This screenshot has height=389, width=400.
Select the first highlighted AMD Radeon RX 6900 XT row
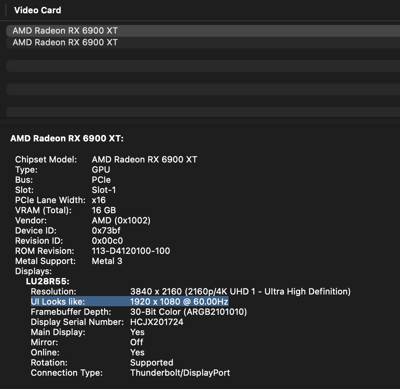[x=203, y=31]
